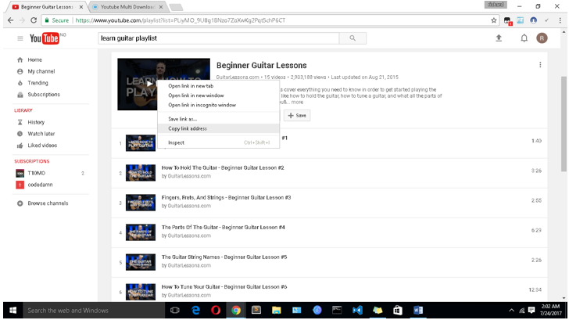
Task: Click the red-badged extension icon in toolbar
Action: (508, 20)
